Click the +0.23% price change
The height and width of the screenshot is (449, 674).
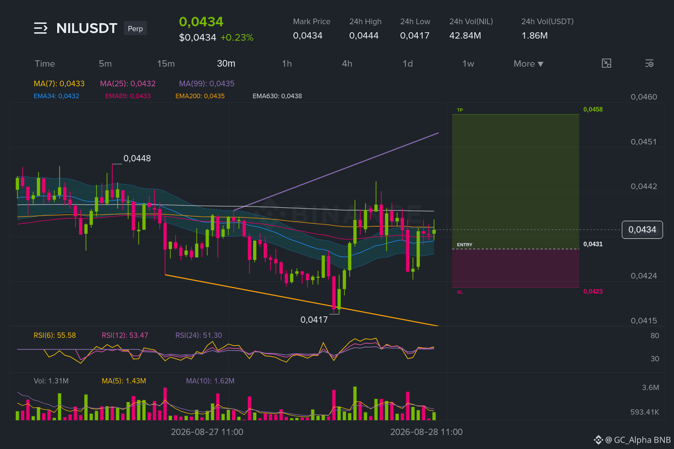[x=237, y=38]
